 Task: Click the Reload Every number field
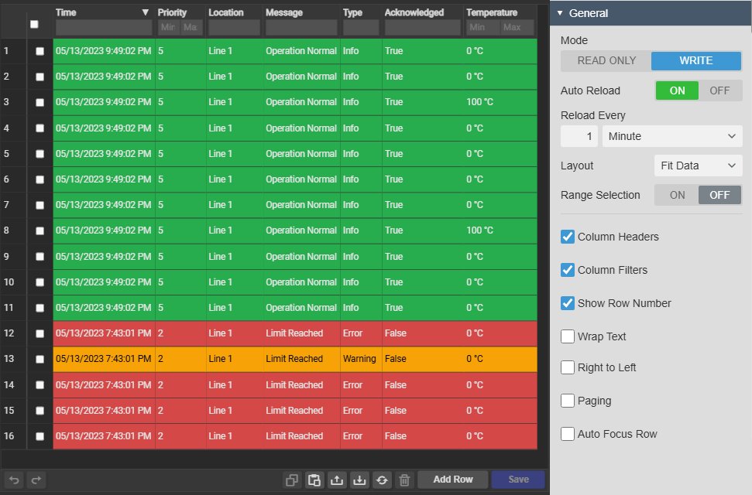click(579, 137)
